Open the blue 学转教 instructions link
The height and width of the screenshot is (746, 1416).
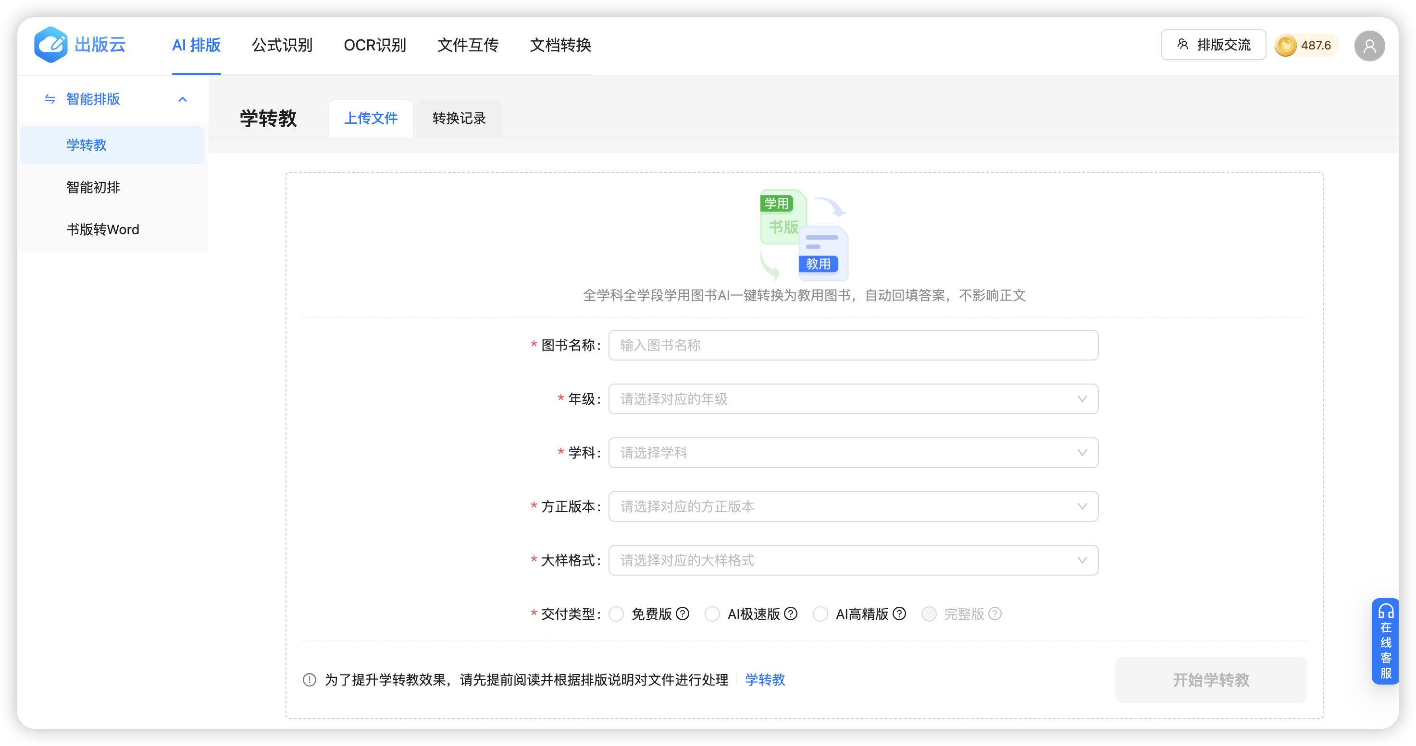click(x=765, y=680)
